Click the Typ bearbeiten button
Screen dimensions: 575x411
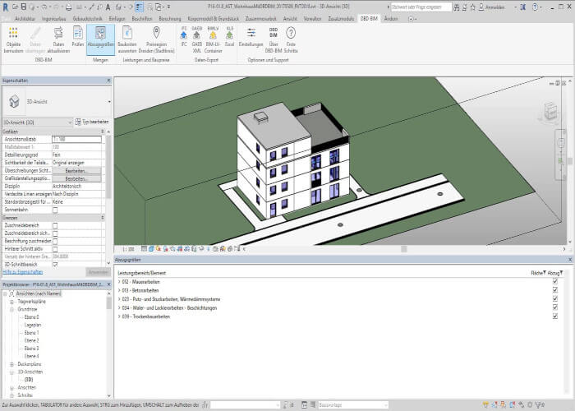(x=92, y=122)
